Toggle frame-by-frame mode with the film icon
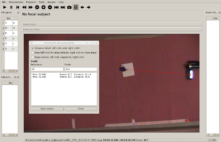The width and height of the screenshot is (221, 142). [x=76, y=7]
